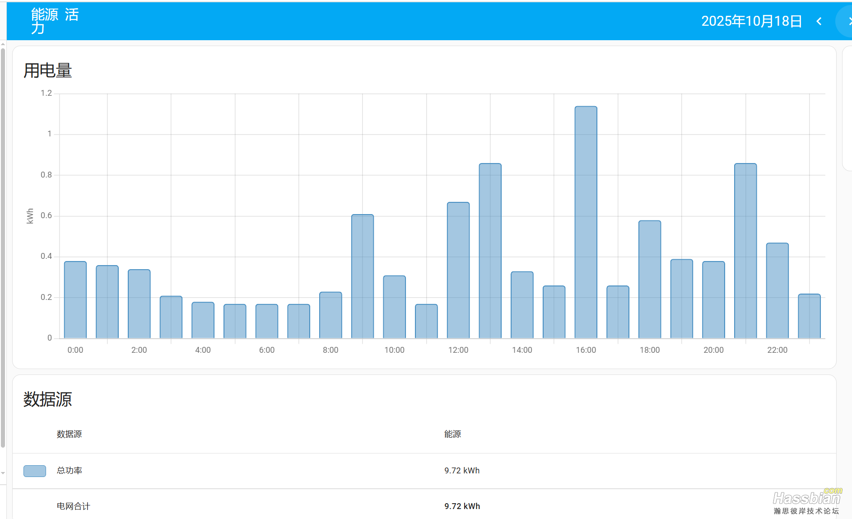Screen dimensions: 852x519
Task: Click the scrollbar up arrow on left edge
Action: coord(3,44)
